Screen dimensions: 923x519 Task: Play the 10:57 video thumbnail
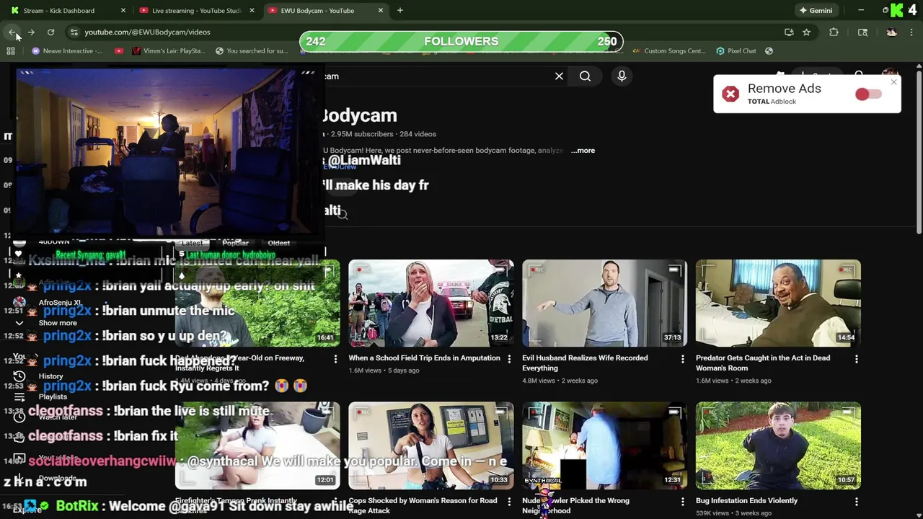778,445
